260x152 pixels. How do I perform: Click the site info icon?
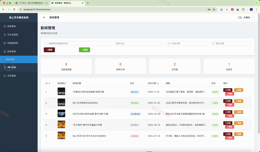pyautogui.click(x=21, y=9)
